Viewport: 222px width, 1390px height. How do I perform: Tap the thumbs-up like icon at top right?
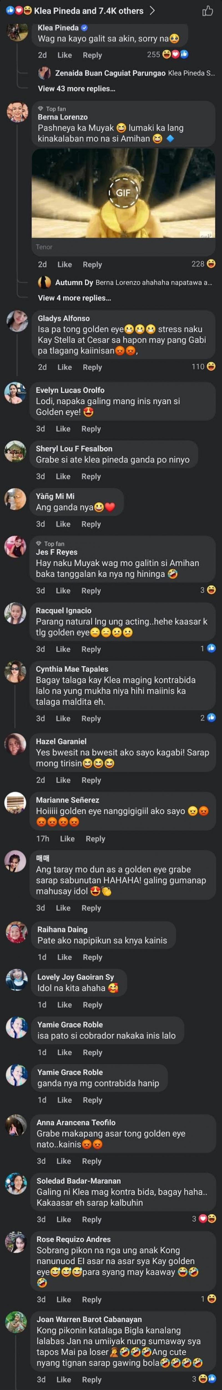tap(208, 11)
